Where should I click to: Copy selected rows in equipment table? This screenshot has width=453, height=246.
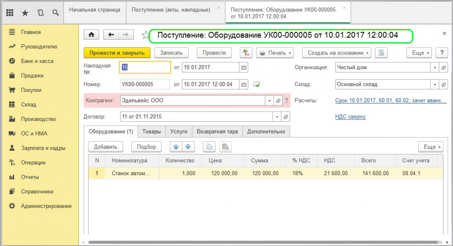tap(210, 146)
